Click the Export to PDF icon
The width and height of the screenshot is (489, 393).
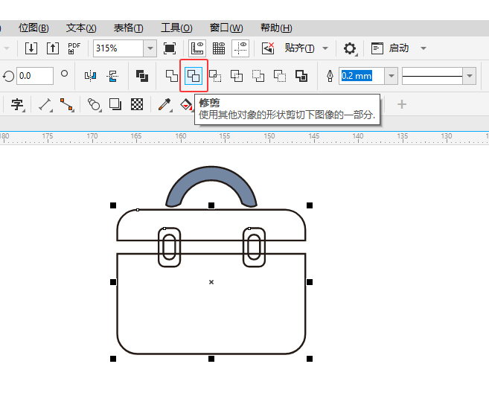pyautogui.click(x=74, y=48)
